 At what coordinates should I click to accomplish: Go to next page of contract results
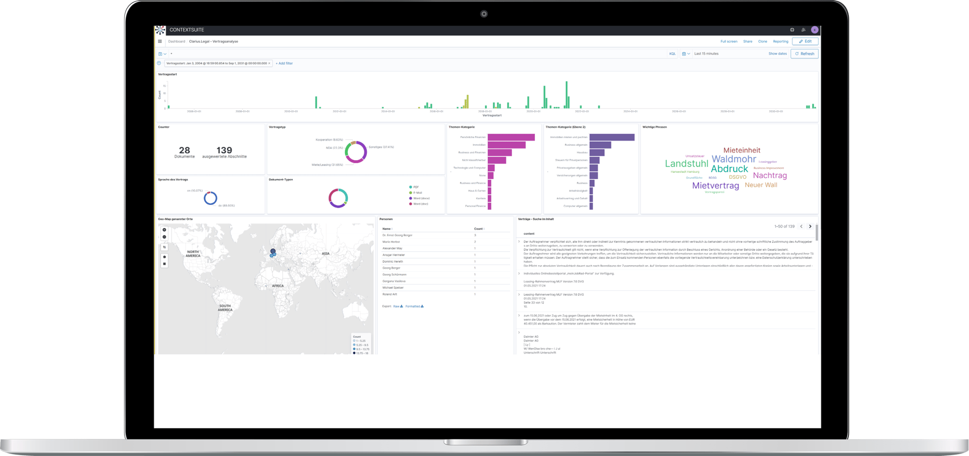(810, 227)
